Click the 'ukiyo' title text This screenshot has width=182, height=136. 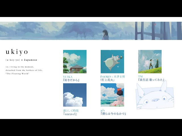pyautogui.click(x=17, y=52)
